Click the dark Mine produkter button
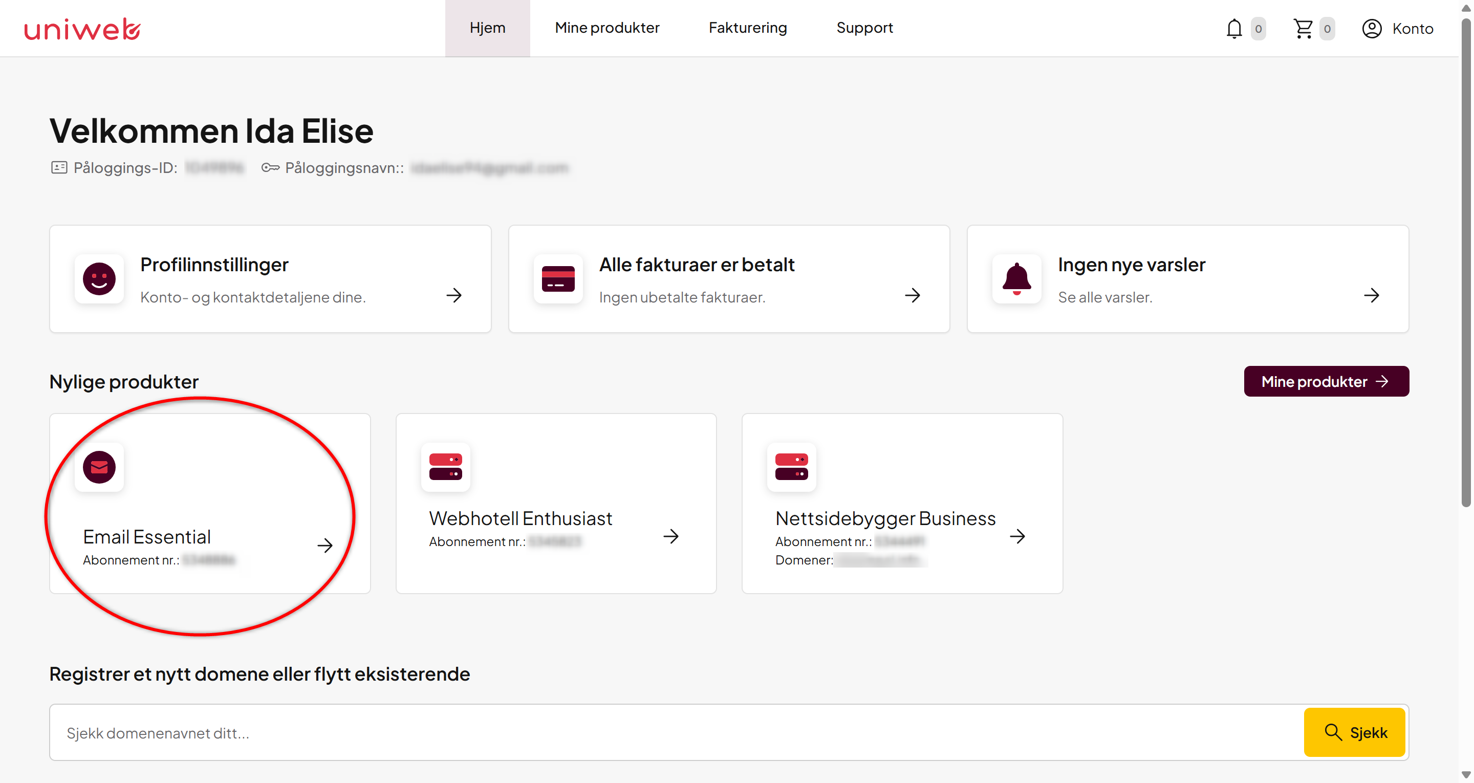The image size is (1474, 783). pyautogui.click(x=1326, y=381)
